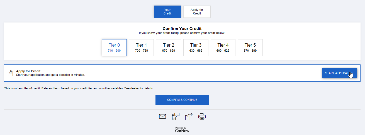This screenshot has height=135, width=365.
Task: Select Tier 0 credit range 740 - 900
Action: point(114,47)
